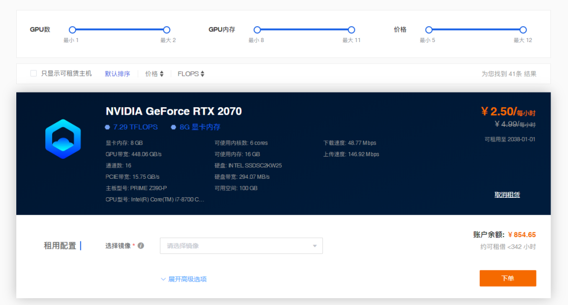Click the NVIDIA GeForce RTX 2070 title
This screenshot has width=568, height=305.
174,111
